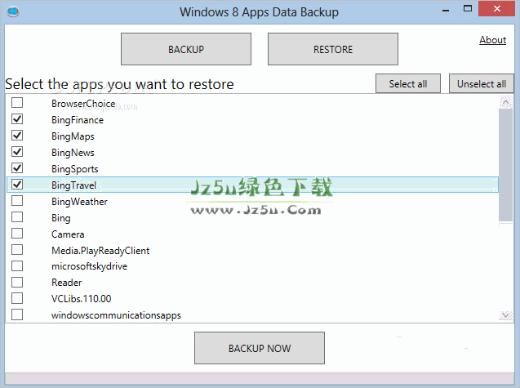520x388 pixels.
Task: Check the Bing checkbox
Action: point(17,217)
